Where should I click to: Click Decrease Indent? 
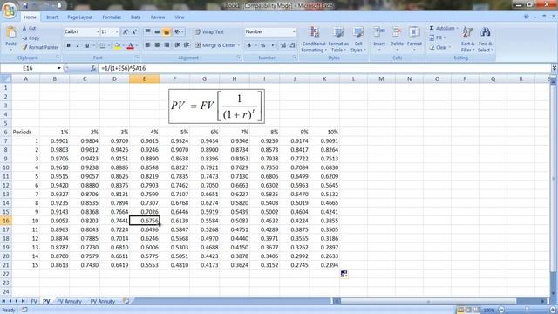click(177, 45)
